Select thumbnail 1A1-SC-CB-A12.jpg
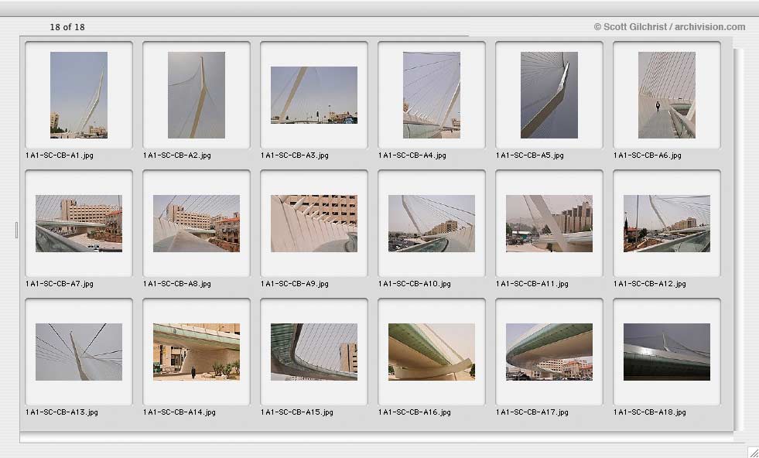This screenshot has height=458, width=759. click(x=667, y=223)
